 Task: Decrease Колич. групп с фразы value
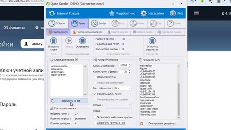[x=130, y=73]
